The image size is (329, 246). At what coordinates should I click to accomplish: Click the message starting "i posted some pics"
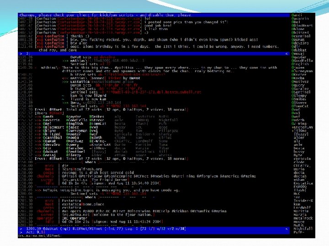pyautogui.click(x=186, y=22)
